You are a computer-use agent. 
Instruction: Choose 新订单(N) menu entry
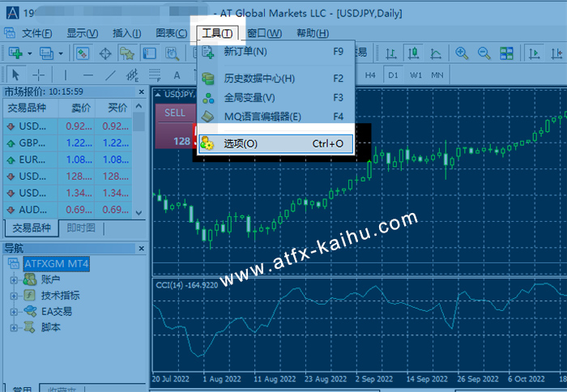[x=276, y=52]
